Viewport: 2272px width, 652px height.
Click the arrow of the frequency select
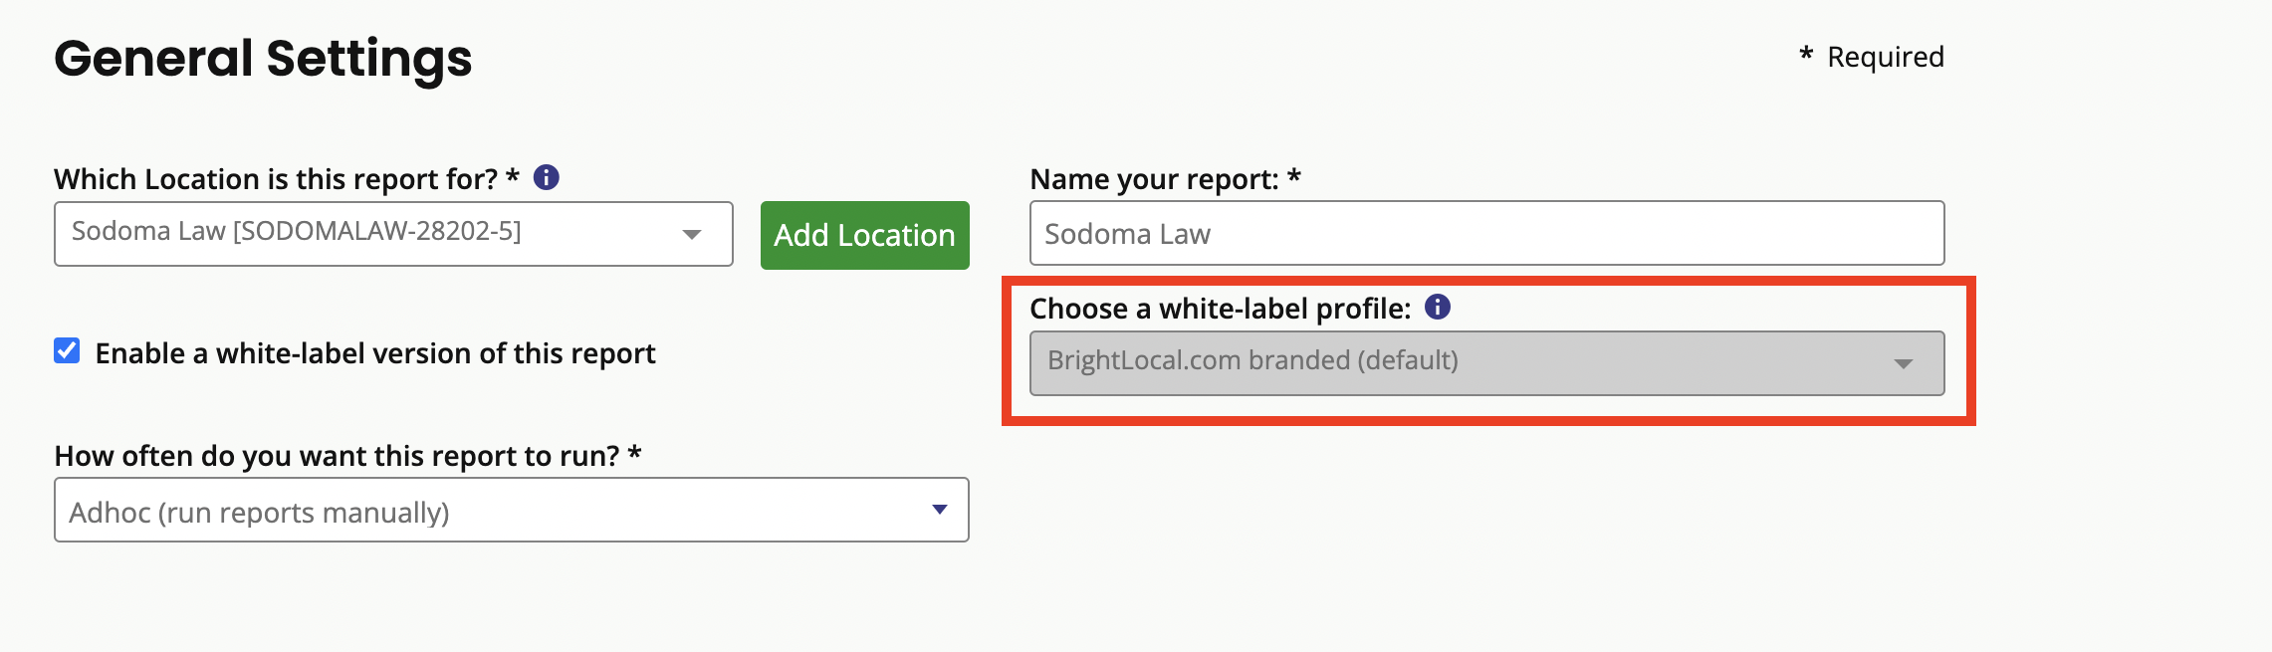coord(940,510)
